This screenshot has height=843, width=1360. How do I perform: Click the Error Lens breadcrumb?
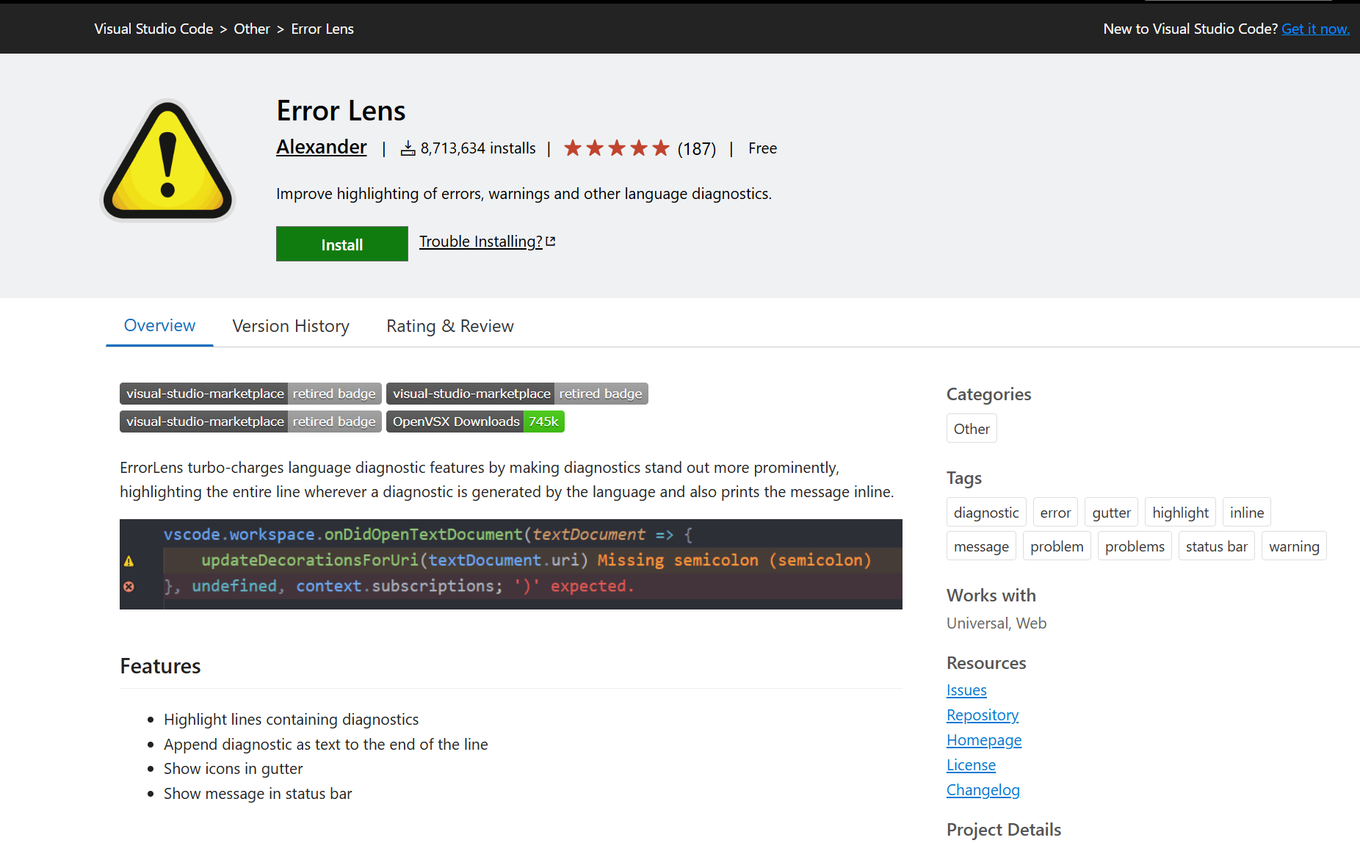(322, 29)
